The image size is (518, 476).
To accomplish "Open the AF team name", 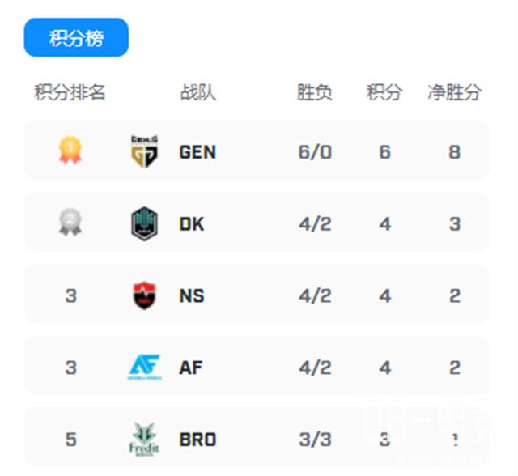I will 191,368.
